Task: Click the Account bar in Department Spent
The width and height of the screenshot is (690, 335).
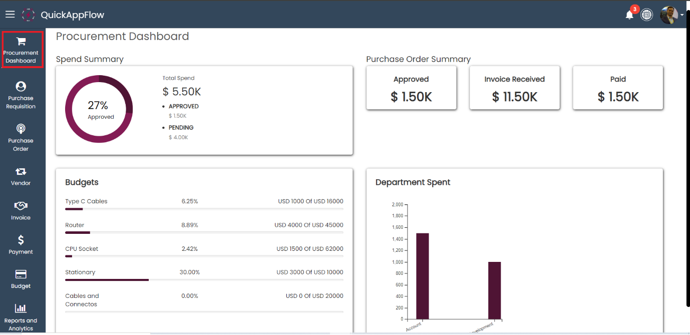Action: [423, 275]
